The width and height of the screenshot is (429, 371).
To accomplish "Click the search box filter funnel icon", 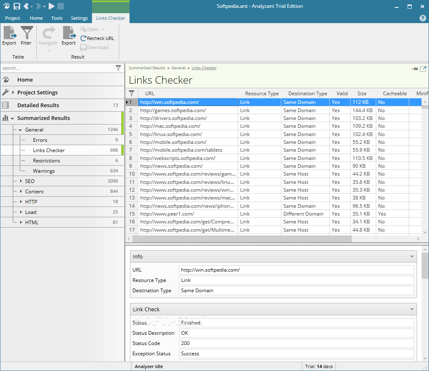I will pyautogui.click(x=118, y=68).
